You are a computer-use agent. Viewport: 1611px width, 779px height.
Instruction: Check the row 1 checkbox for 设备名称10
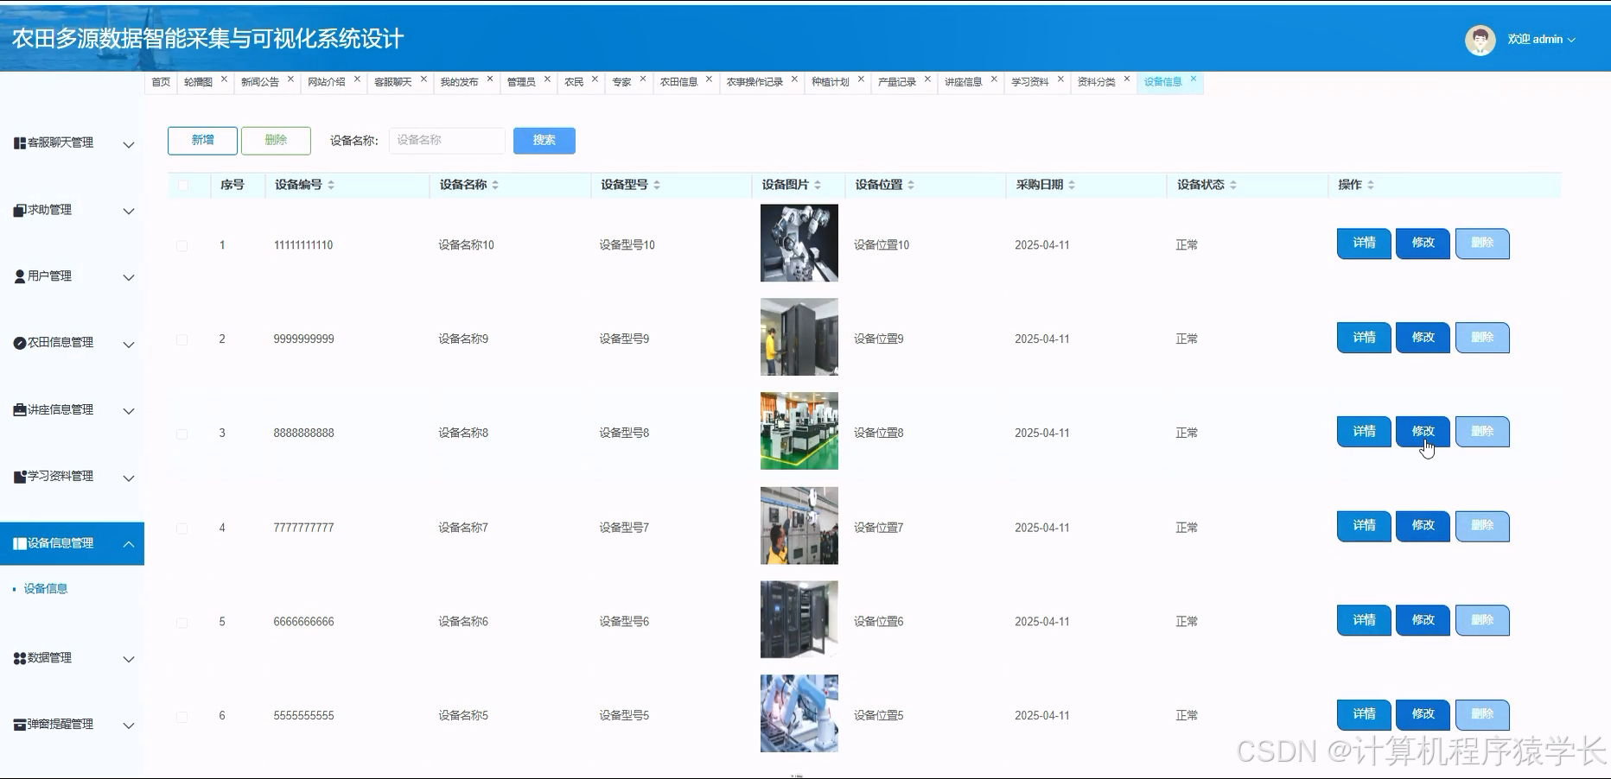(182, 246)
